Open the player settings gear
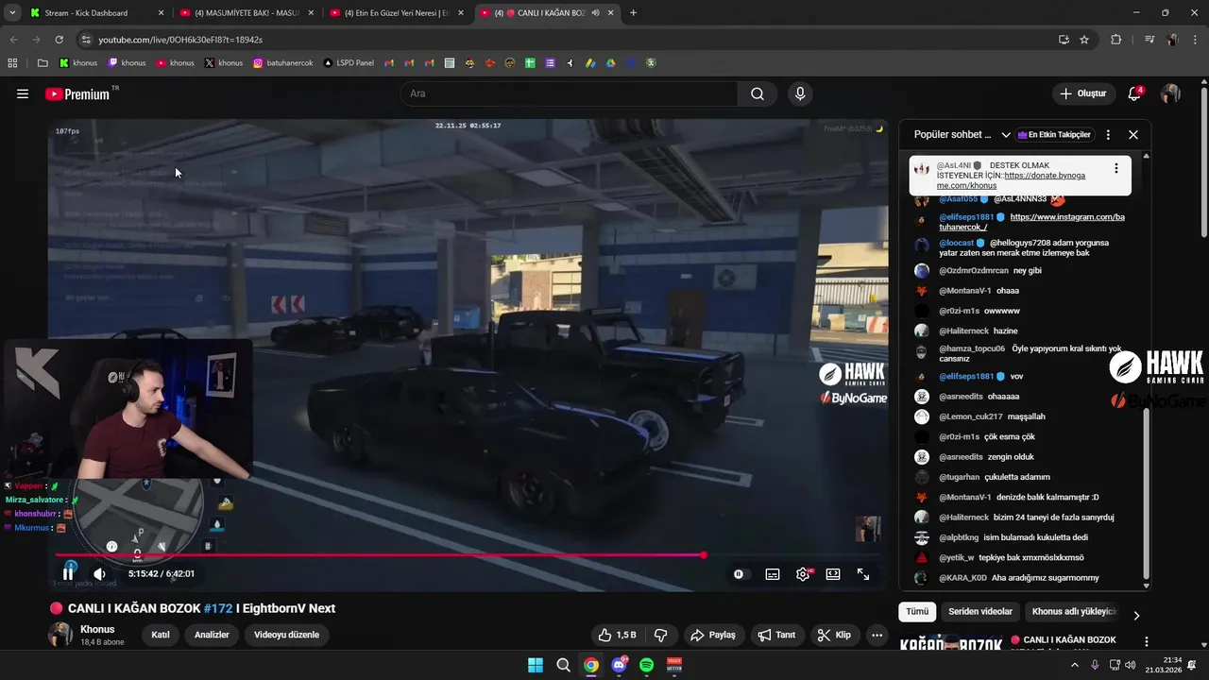1209x680 pixels. [803, 573]
